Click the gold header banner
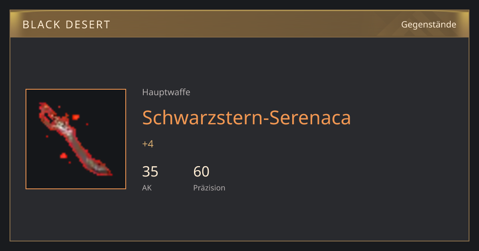The height and width of the screenshot is (251, 479). click(x=239, y=24)
